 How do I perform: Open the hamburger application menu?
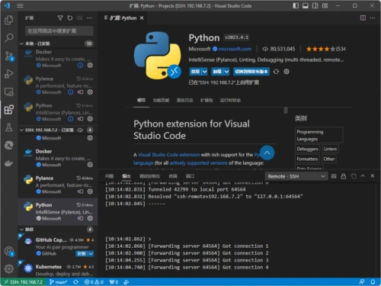[20, 5]
